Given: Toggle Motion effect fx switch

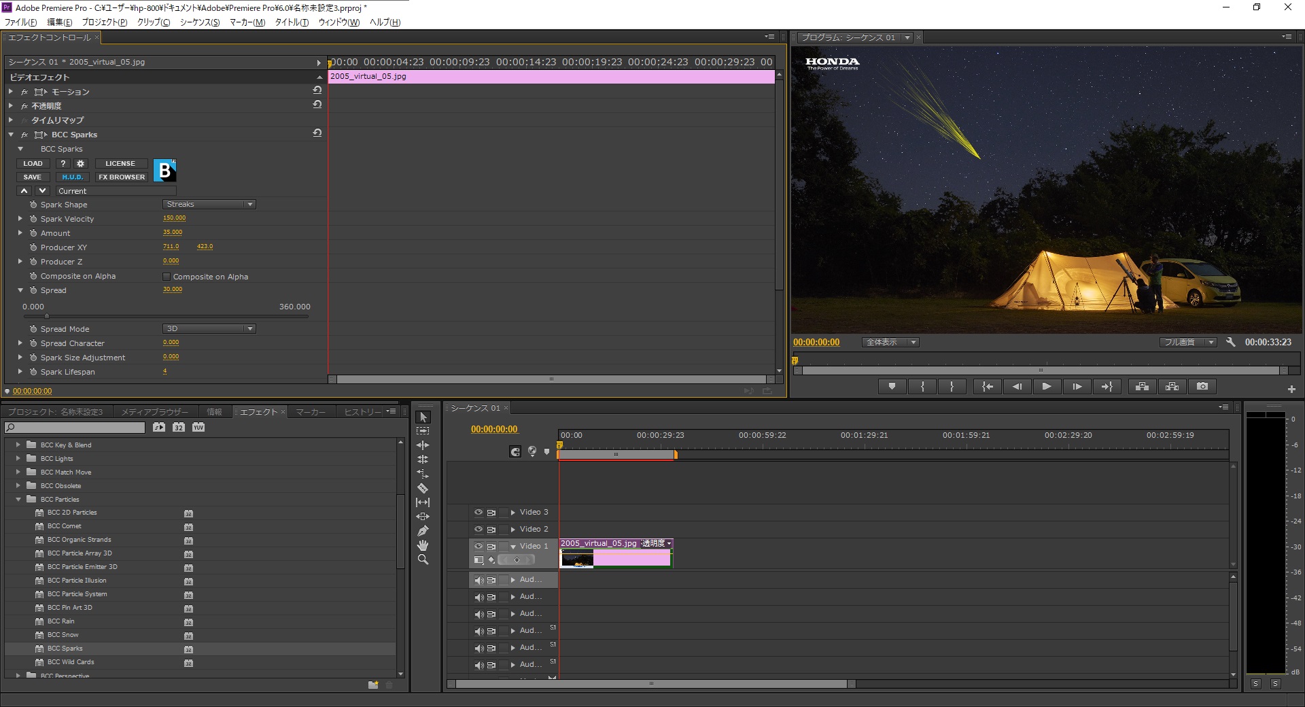Looking at the screenshot, I should 24,92.
